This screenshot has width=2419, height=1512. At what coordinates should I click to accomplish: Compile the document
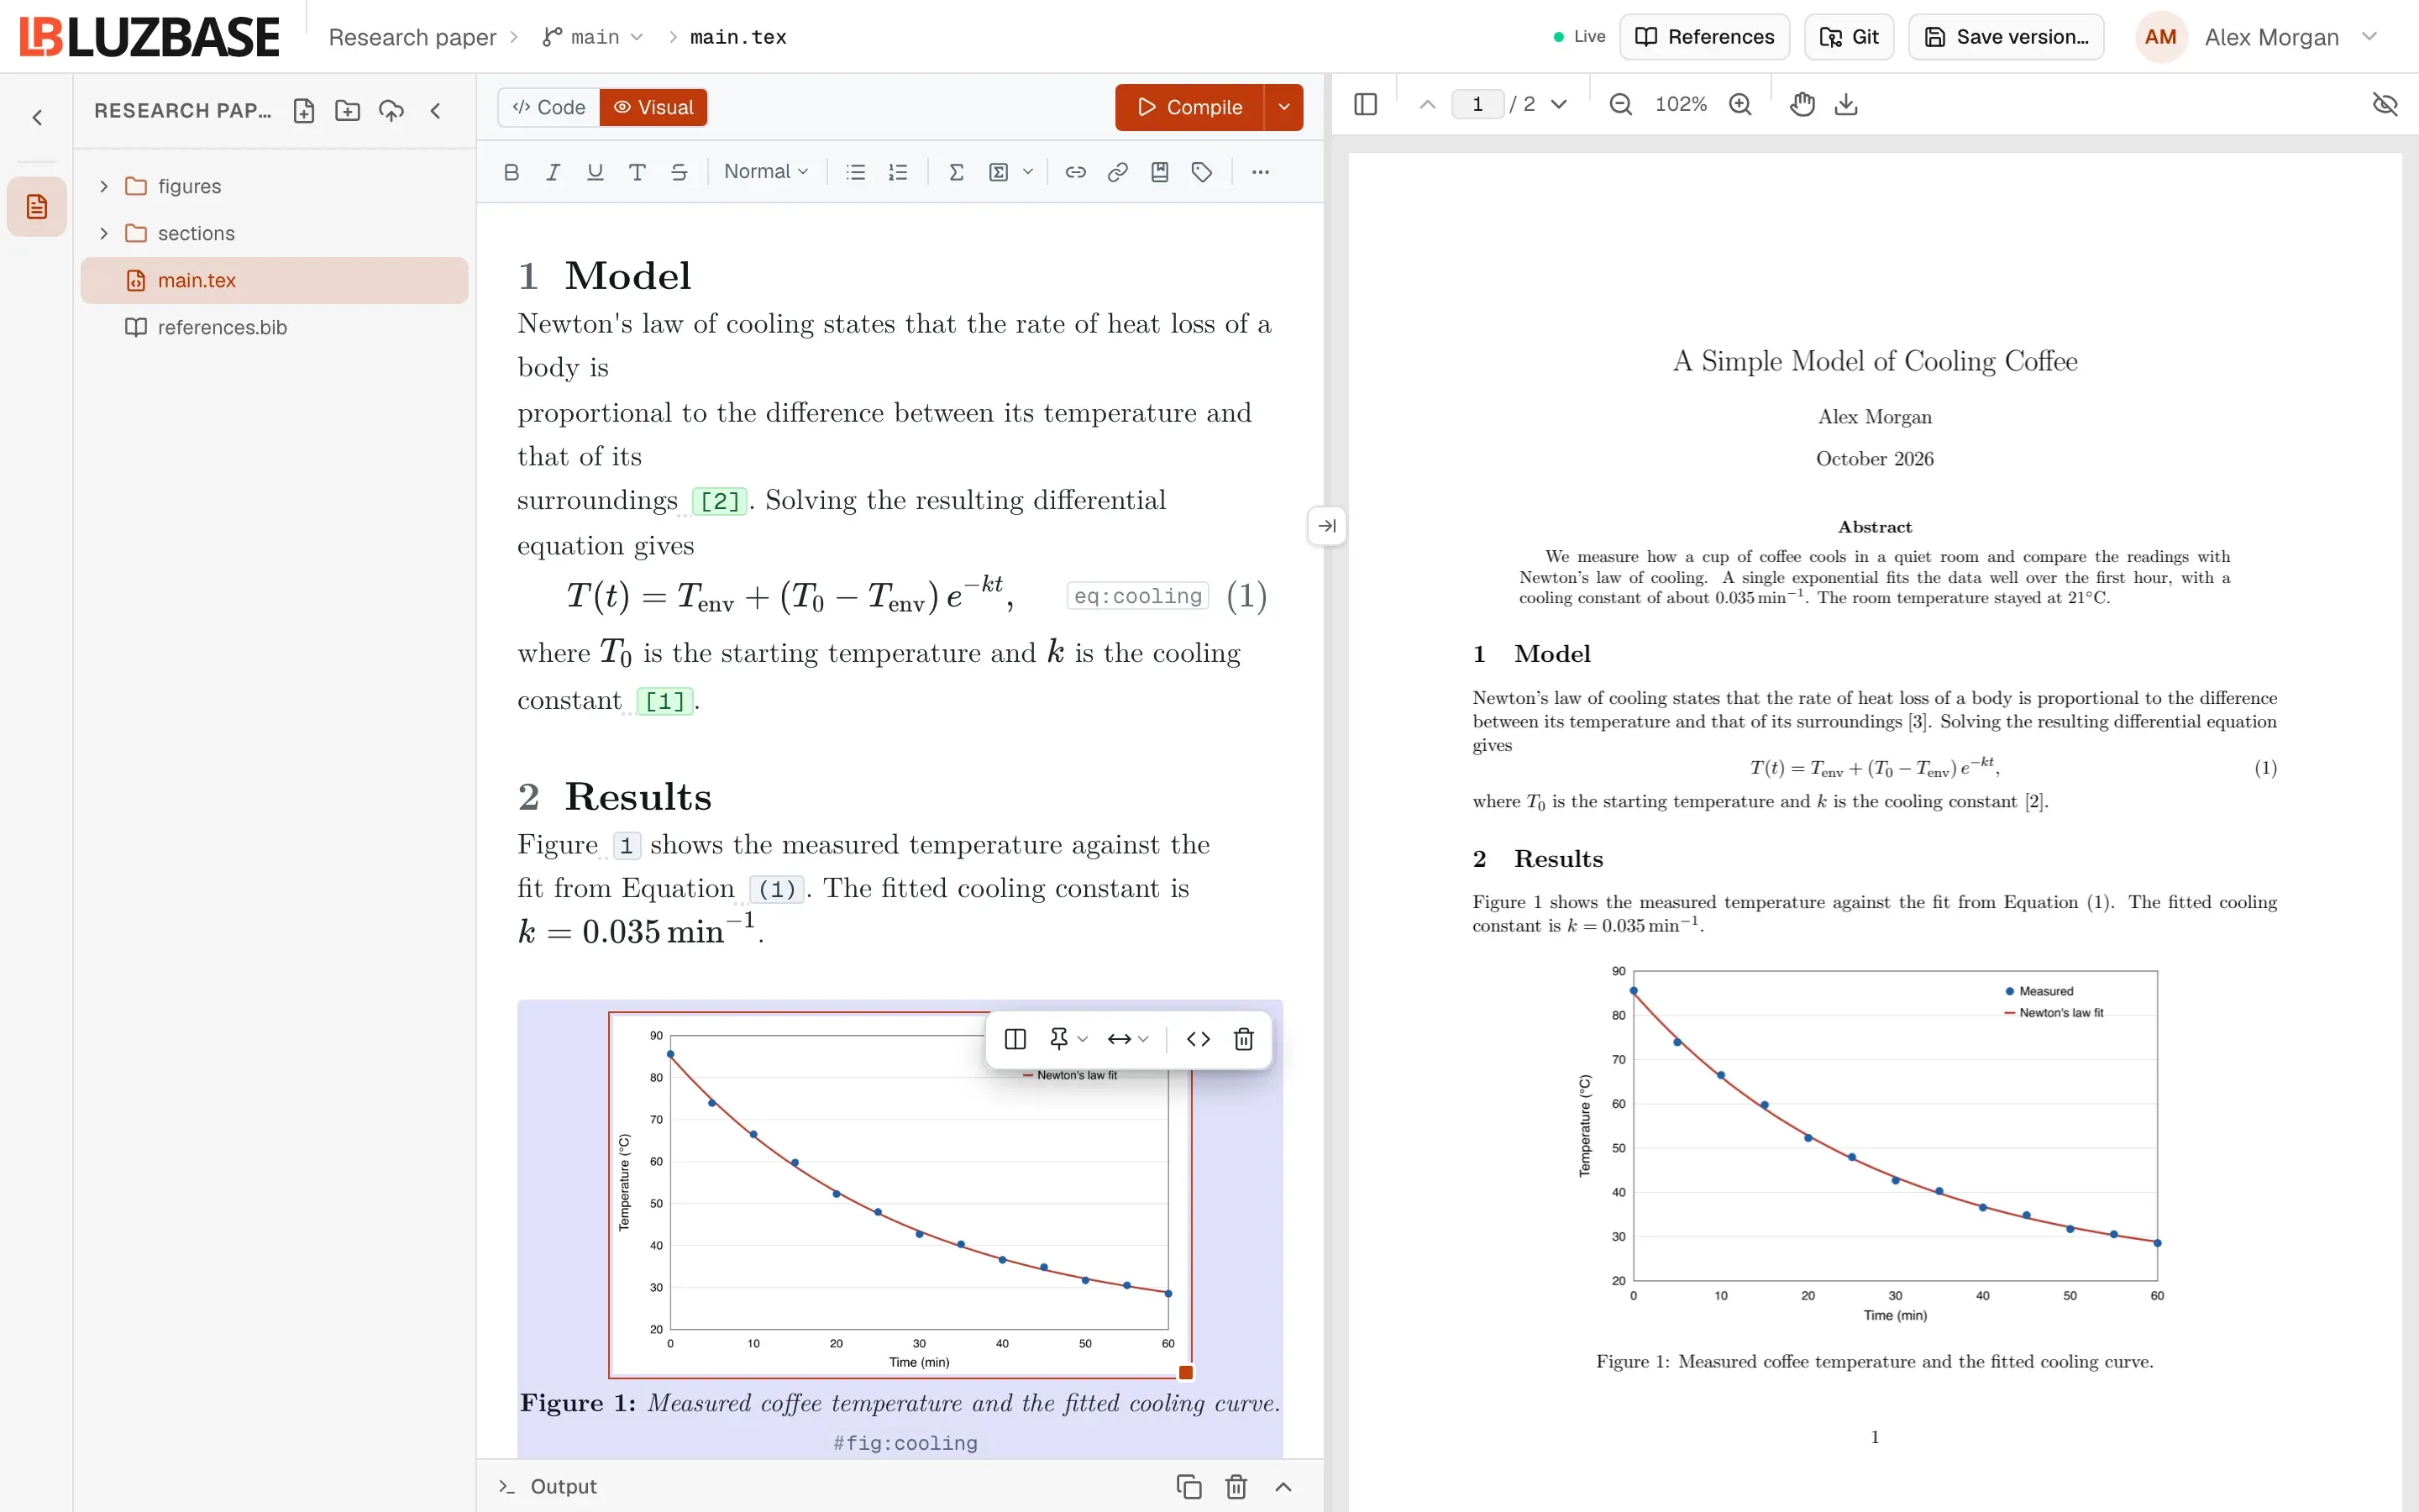pos(1189,107)
